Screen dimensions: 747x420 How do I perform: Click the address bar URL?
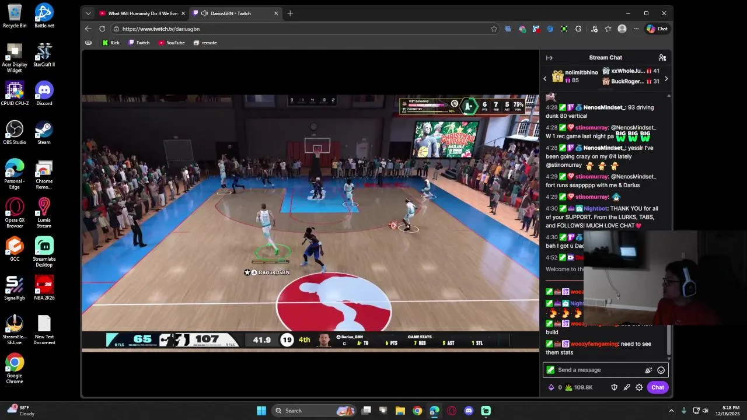(160, 29)
